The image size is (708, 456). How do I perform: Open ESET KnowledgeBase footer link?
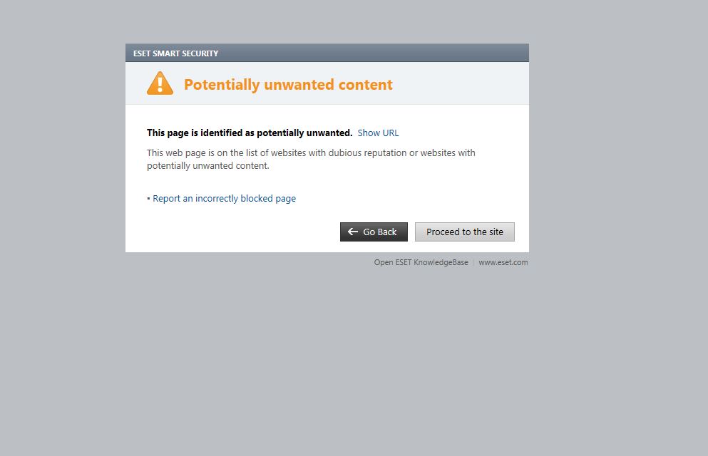pyautogui.click(x=421, y=262)
